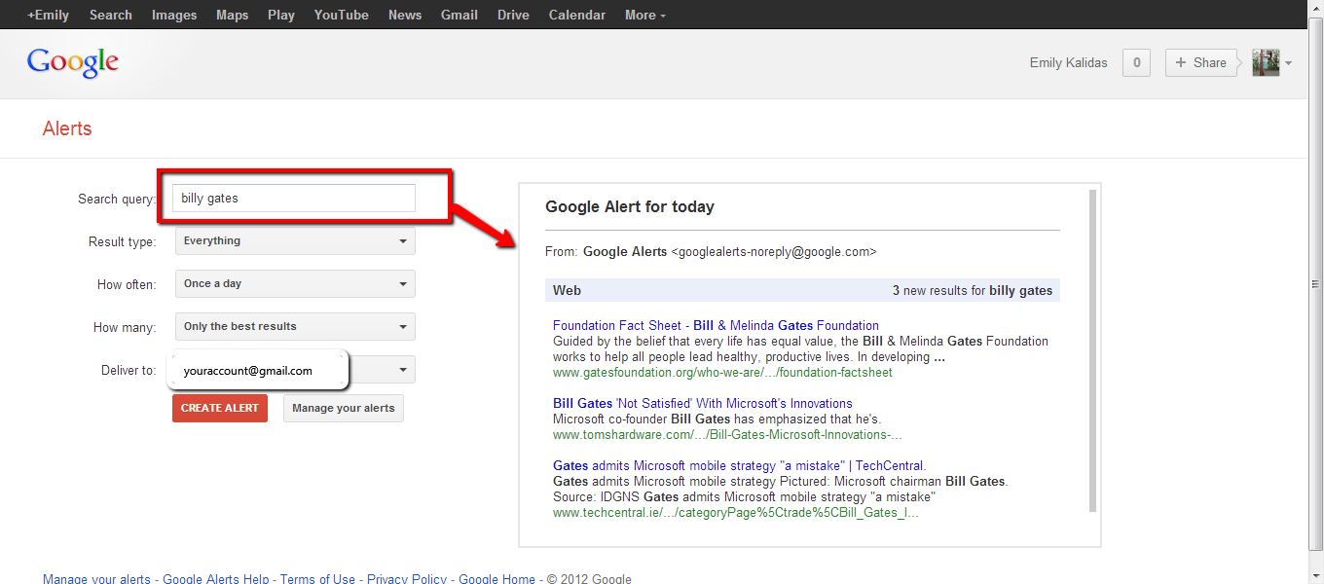Click the Google Alert for today heading
Image resolution: width=1324 pixels, height=584 pixels.
[629, 206]
